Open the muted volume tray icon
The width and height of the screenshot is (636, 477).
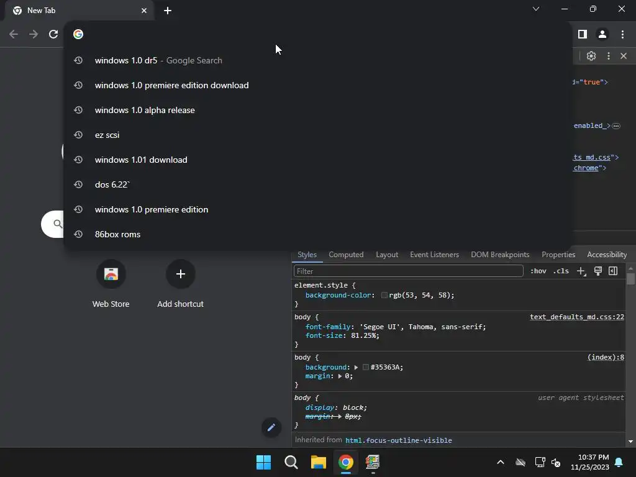(x=556, y=462)
